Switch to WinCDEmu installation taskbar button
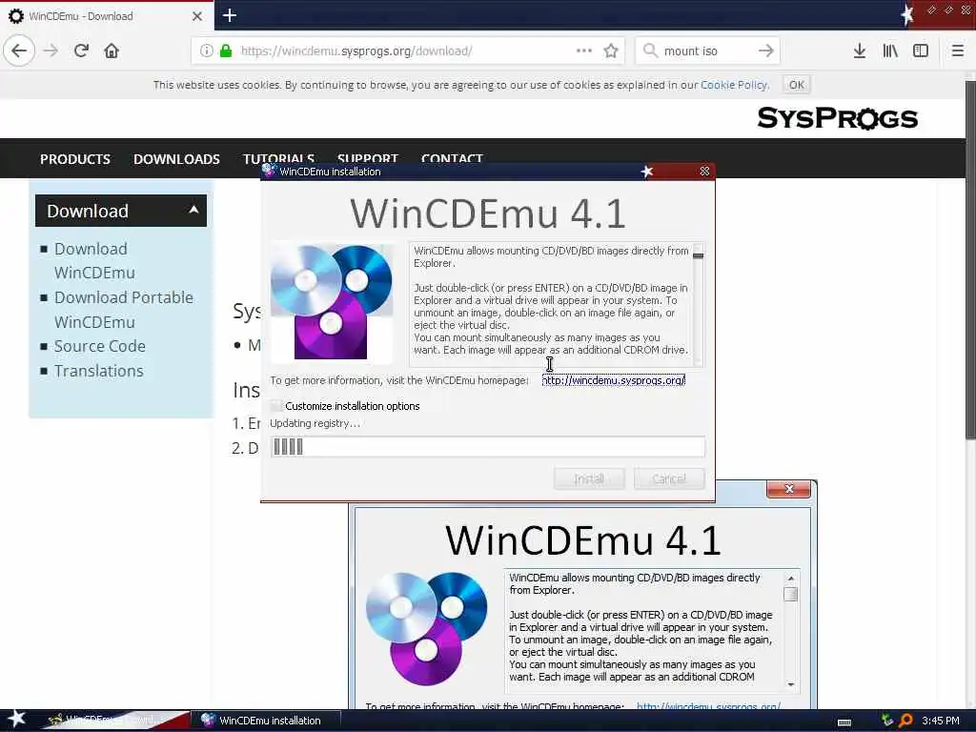 tap(269, 721)
